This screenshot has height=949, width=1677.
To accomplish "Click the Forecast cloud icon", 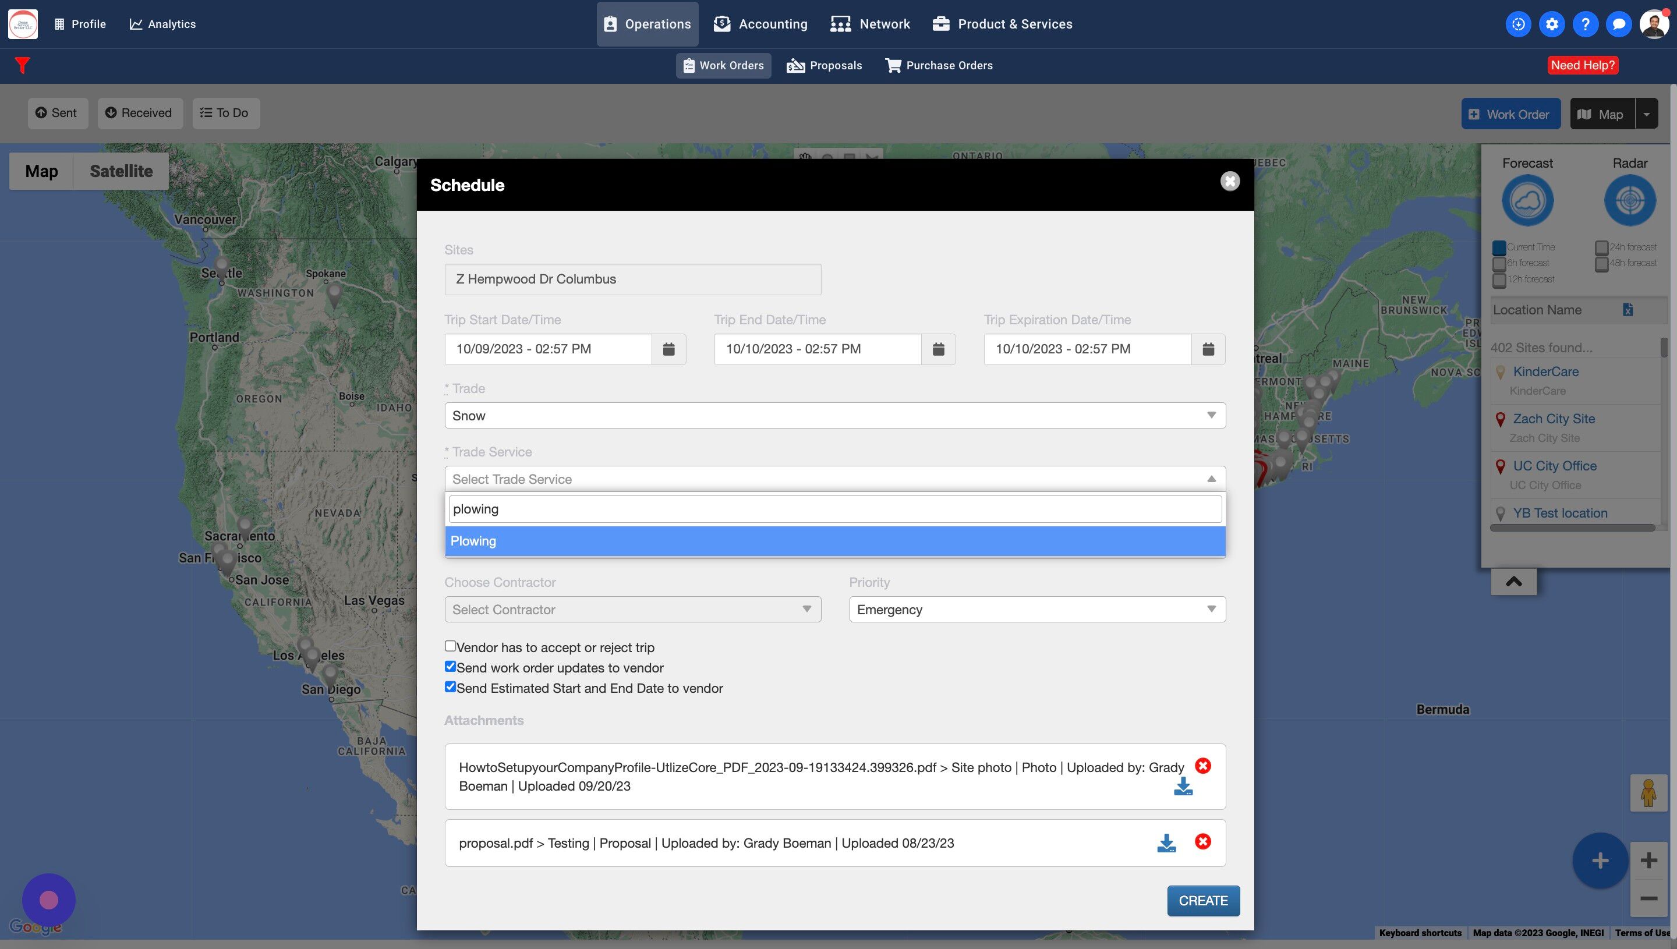I will 1527,201.
